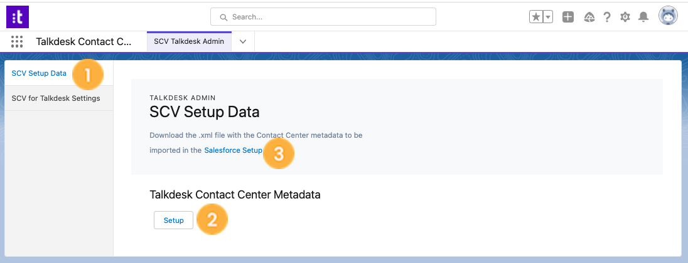Expand the navigation tab chevron menu
Screen dimensions: 688x263
point(243,41)
